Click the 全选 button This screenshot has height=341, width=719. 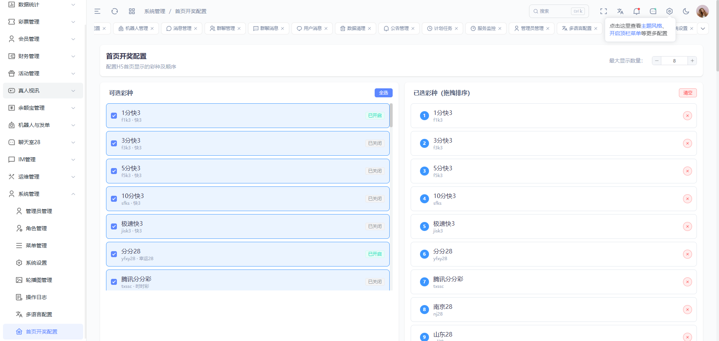pos(383,93)
